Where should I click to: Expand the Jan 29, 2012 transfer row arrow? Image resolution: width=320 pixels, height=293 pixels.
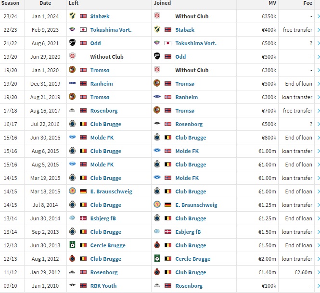click(x=317, y=272)
